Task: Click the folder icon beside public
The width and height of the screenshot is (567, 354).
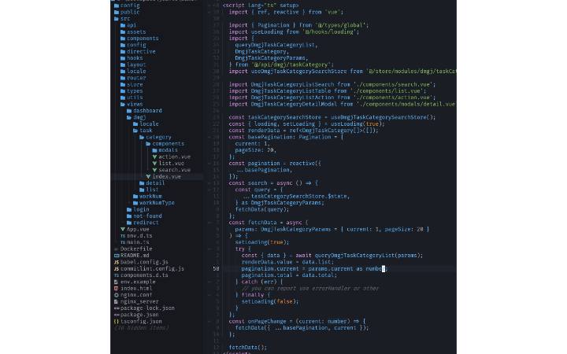Action: (x=117, y=12)
